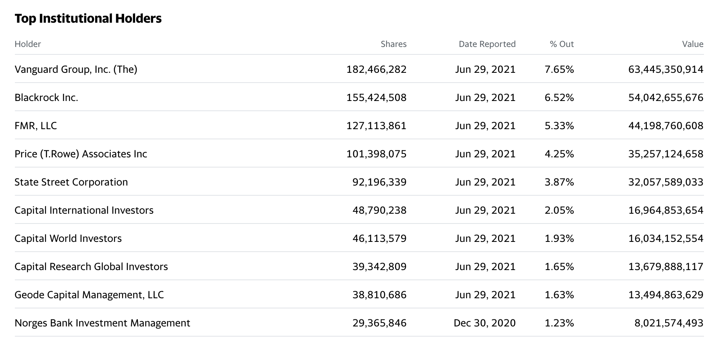Click the 3.87% percent out cell
Screen dimensions: 722x346
tap(559, 182)
